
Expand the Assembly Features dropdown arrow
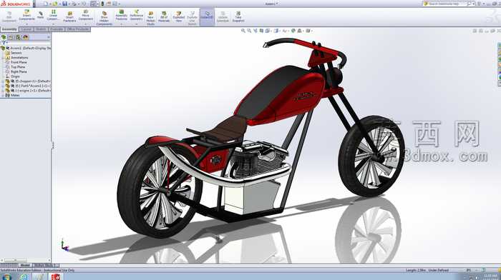click(122, 24)
